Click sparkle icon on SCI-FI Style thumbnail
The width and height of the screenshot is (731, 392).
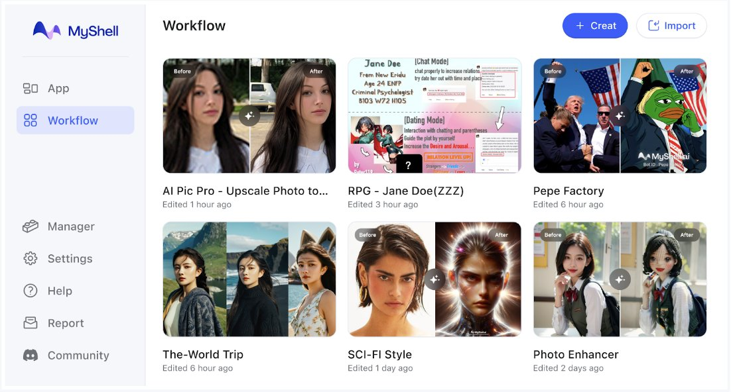coord(434,279)
